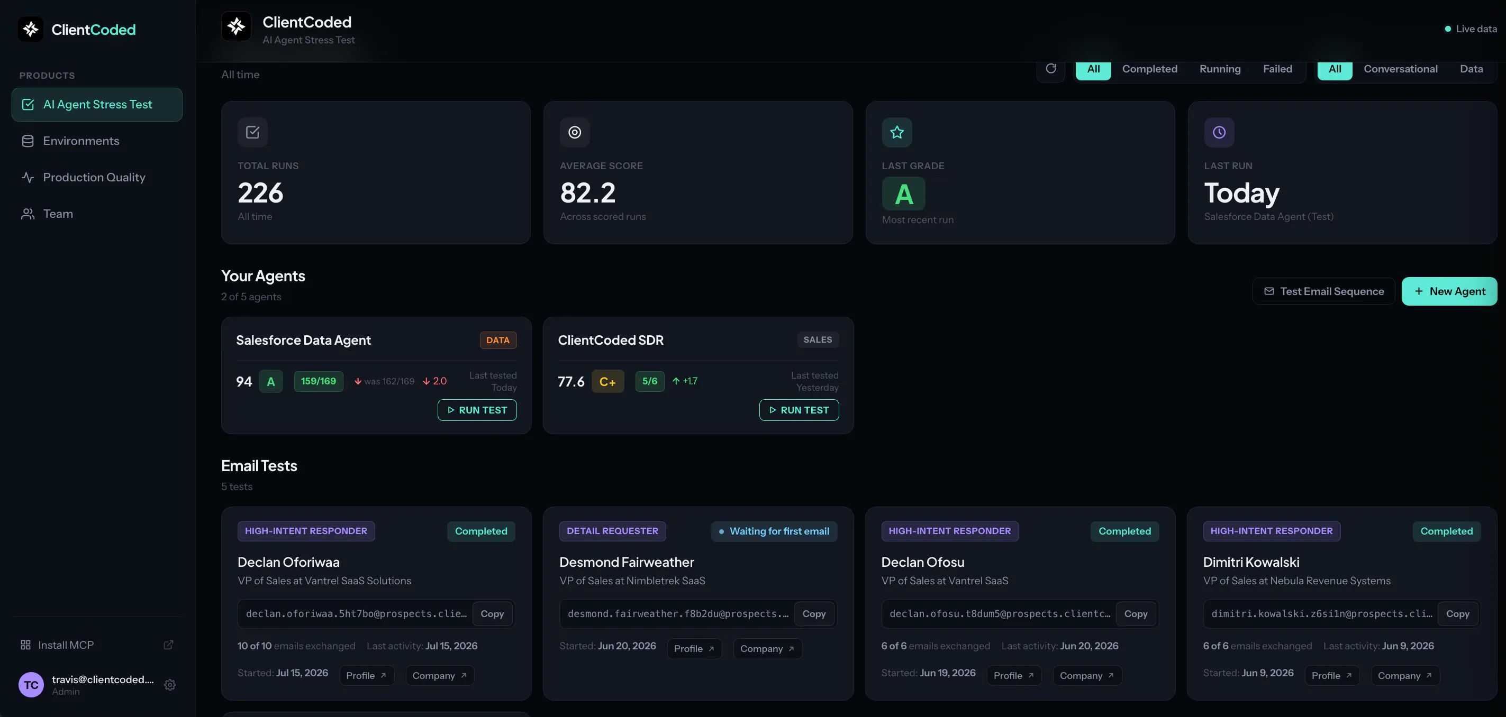Viewport: 1506px width, 717px height.
Task: Copy Dimitri Kowalski's email address
Action: 1457,613
